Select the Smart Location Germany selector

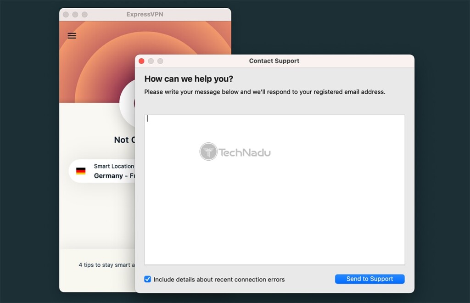click(x=102, y=171)
